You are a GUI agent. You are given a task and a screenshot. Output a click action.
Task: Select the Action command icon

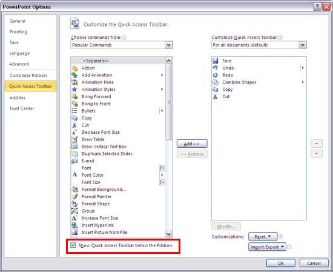click(x=74, y=68)
